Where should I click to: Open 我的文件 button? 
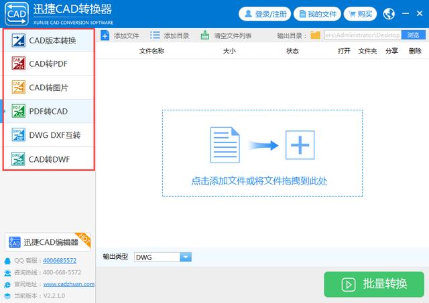[317, 13]
